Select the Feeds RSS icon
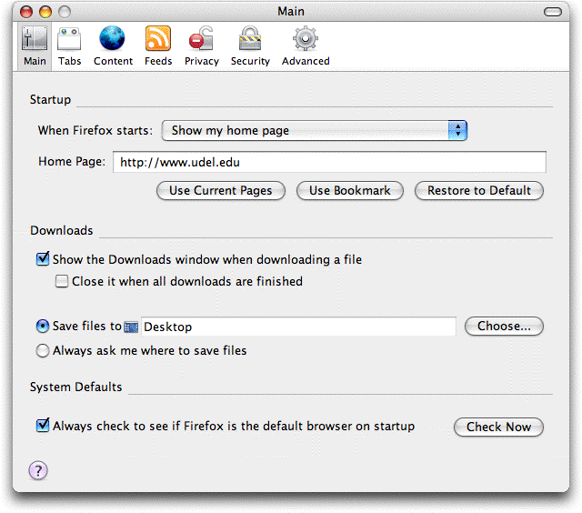Image resolution: width=582 pixels, height=513 pixels. (x=158, y=38)
